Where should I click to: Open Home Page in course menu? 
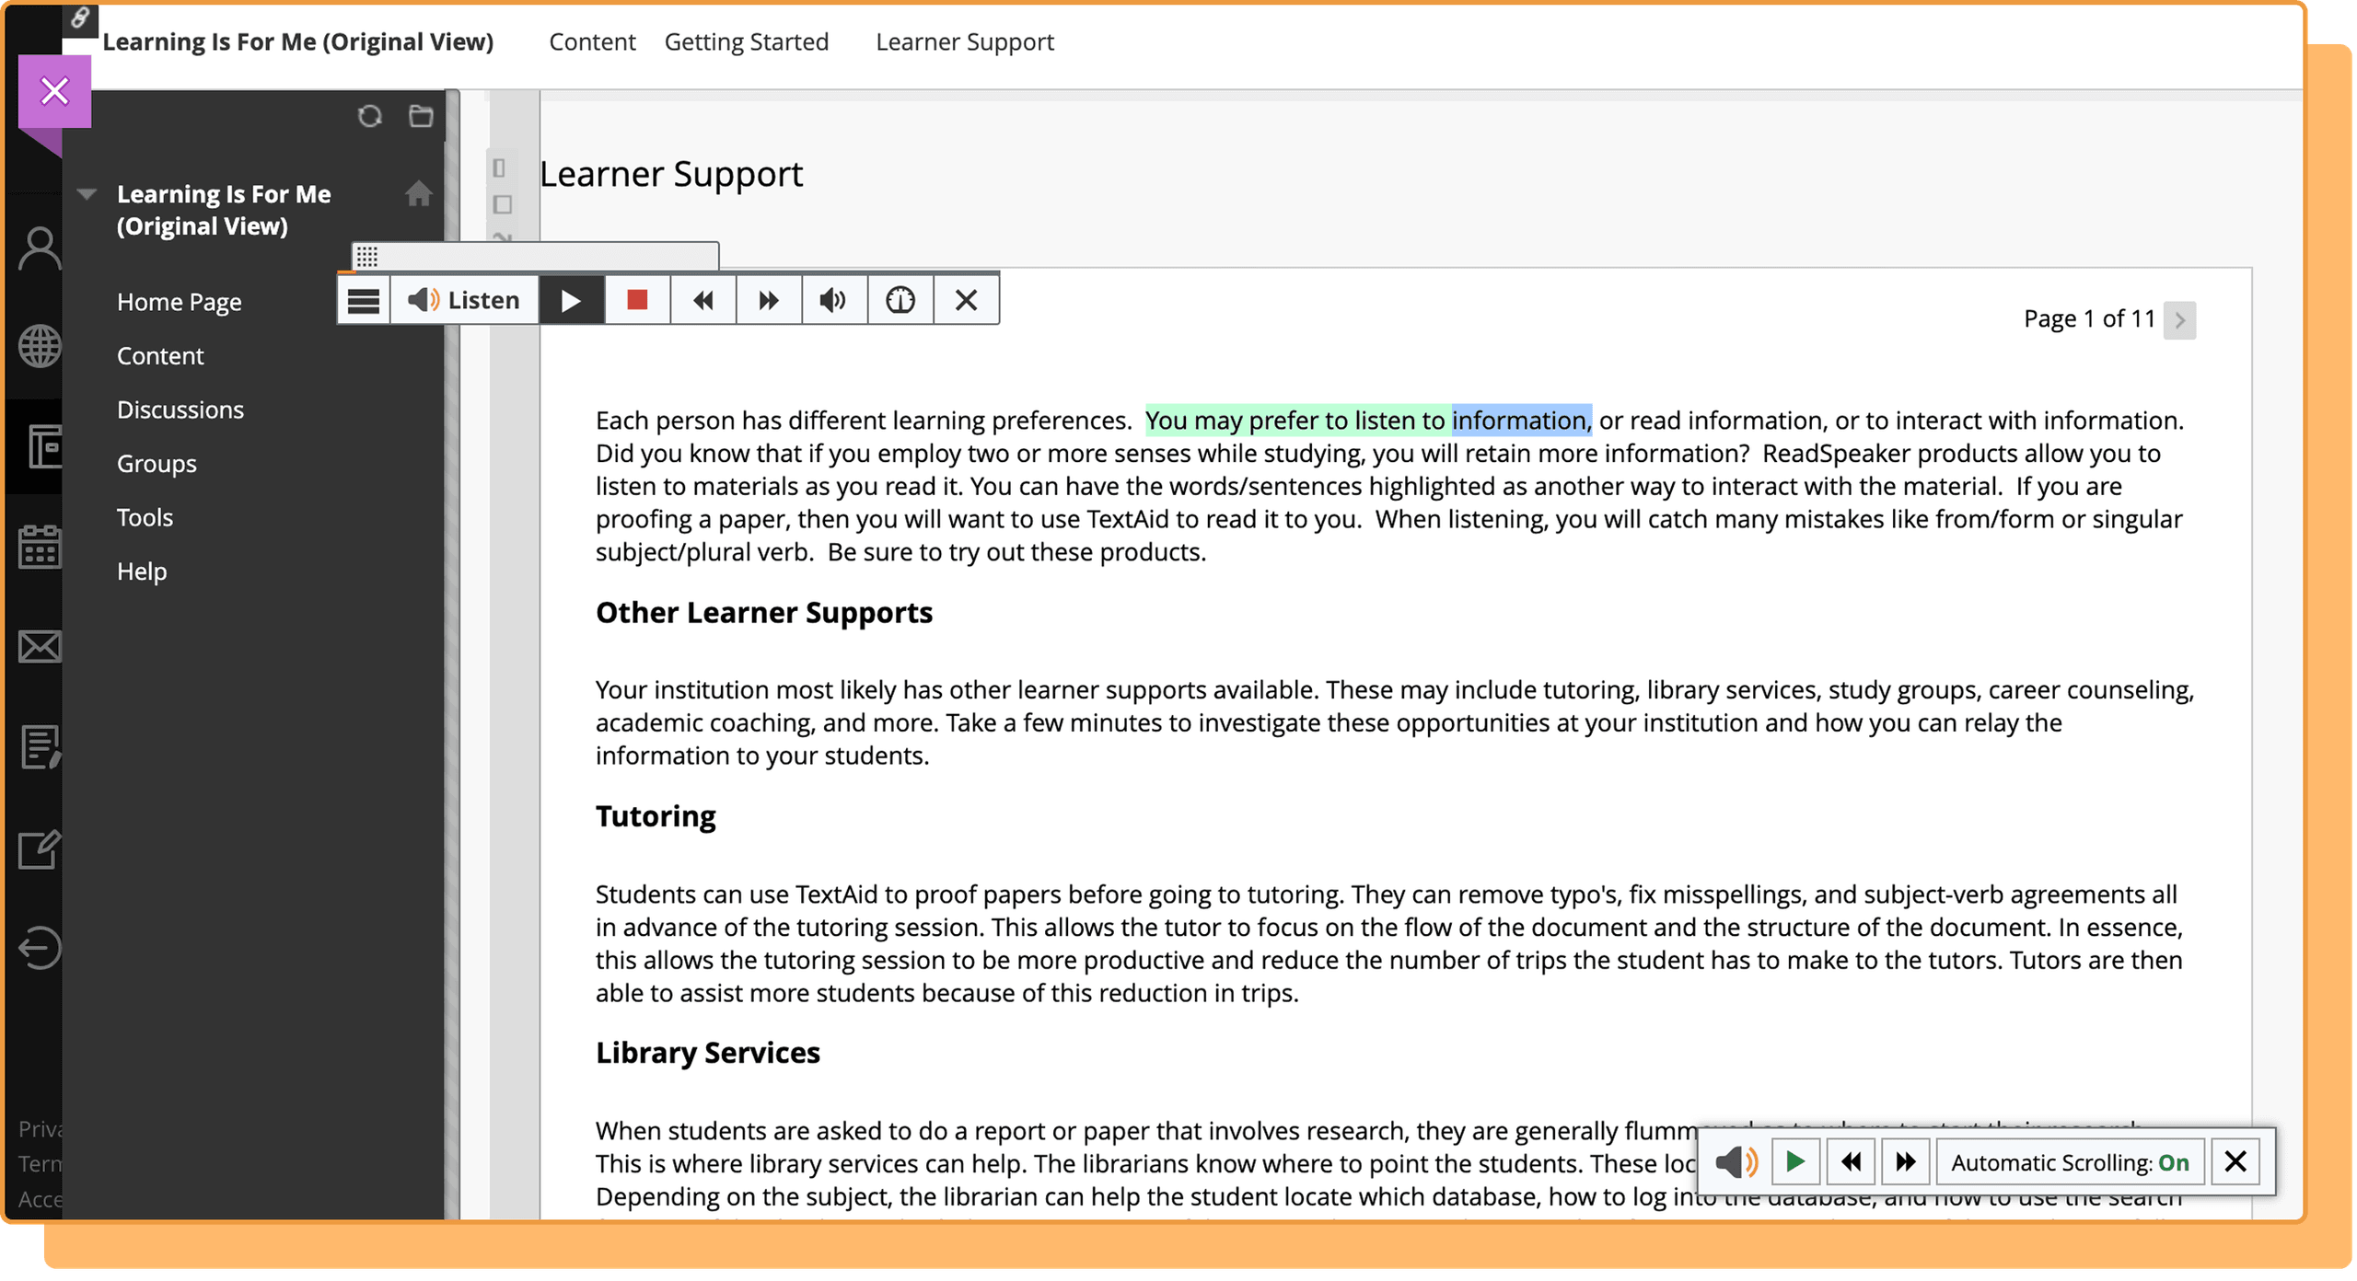pyautogui.click(x=180, y=302)
